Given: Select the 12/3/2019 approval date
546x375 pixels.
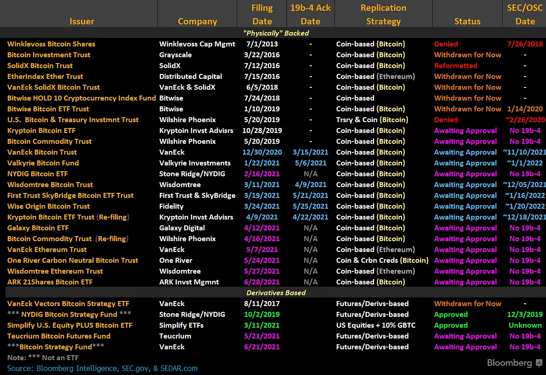Looking at the screenshot, I should [525, 315].
